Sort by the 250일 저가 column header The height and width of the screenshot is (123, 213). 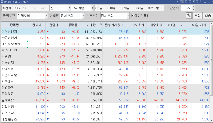198,25
